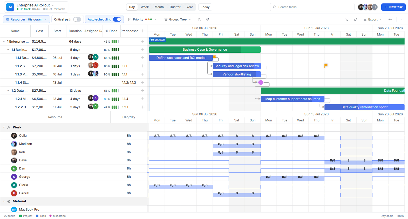Click the team avatars stack

pyautogui.click(x=368, y=7)
